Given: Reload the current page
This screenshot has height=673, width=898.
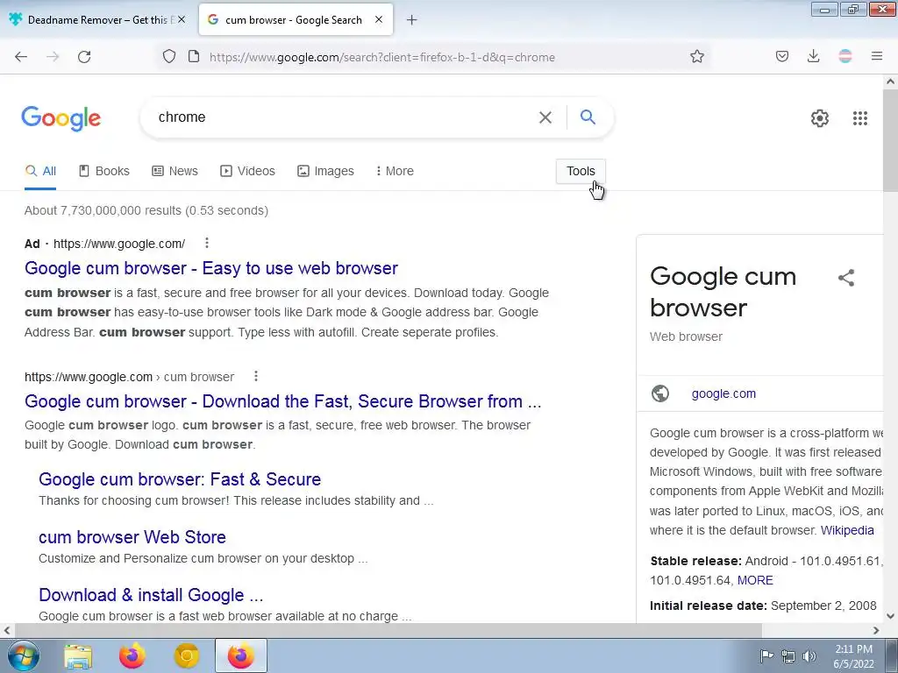Looking at the screenshot, I should click(x=84, y=57).
